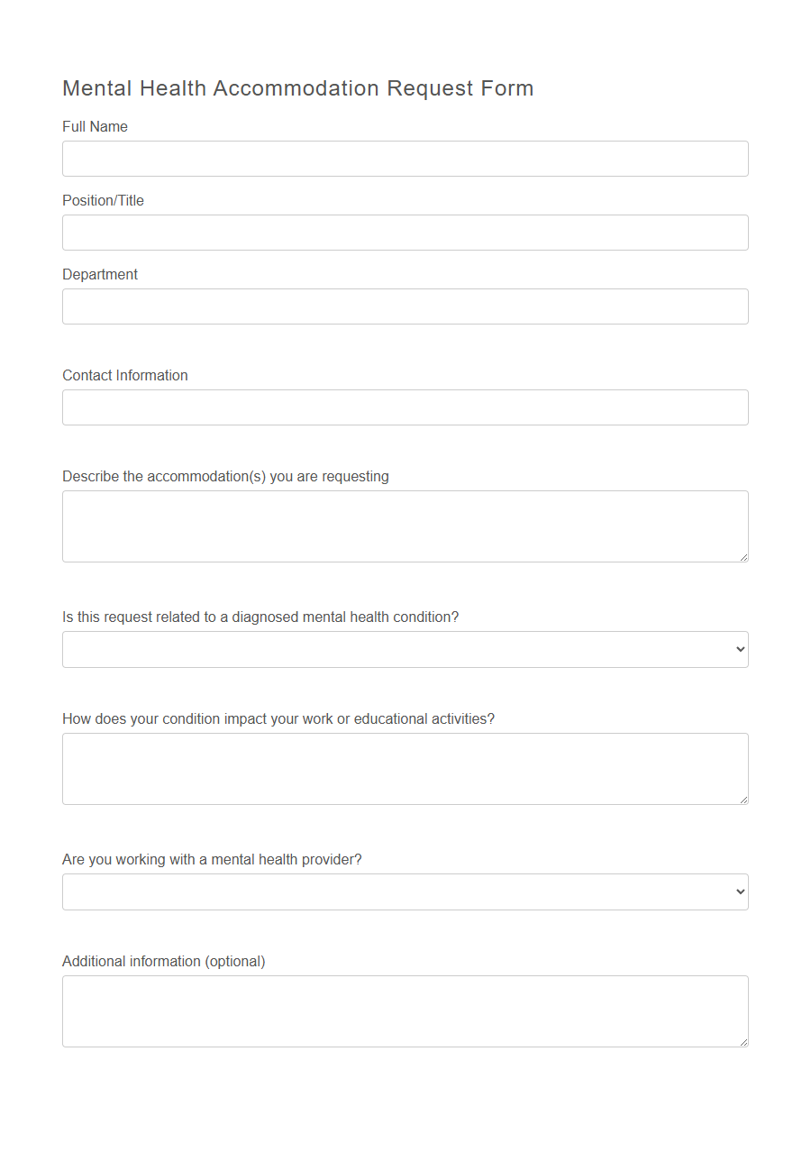
Task: Click the Contact Information input field
Action: point(405,407)
